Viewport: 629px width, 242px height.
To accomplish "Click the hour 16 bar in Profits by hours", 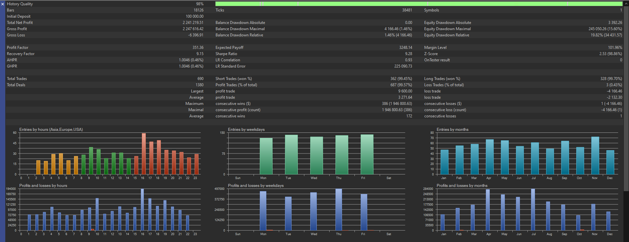I will (143, 210).
